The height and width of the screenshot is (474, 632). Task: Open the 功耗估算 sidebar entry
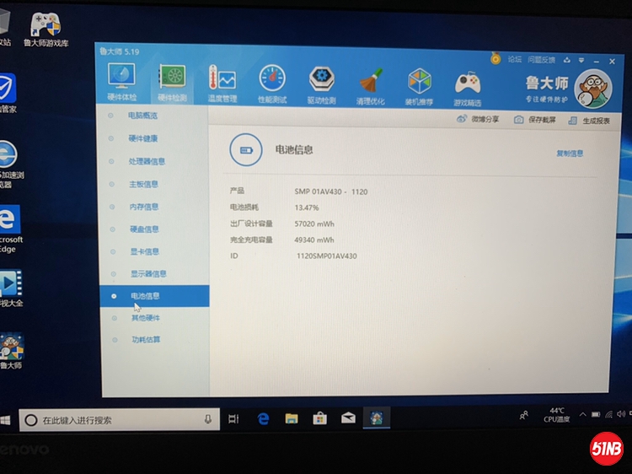click(x=145, y=340)
